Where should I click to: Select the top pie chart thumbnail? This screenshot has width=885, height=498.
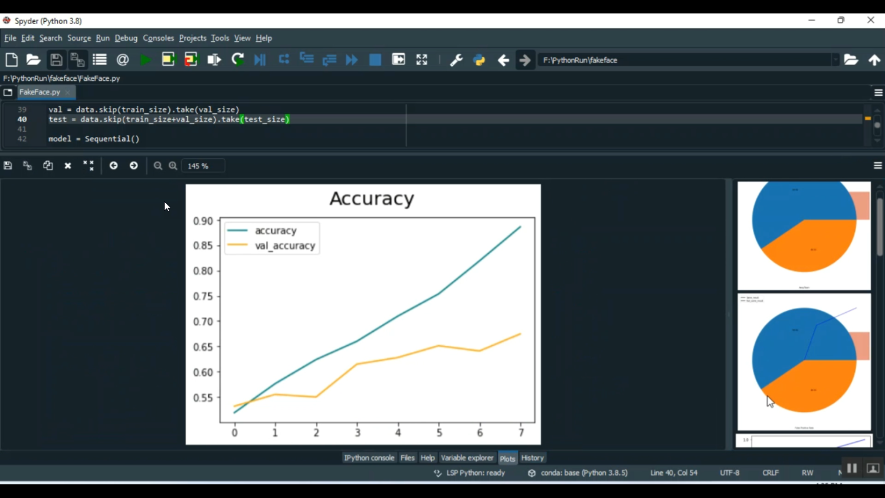tap(804, 235)
